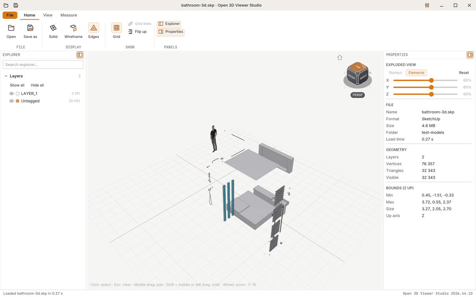Toggle the Properties panel button in ribbon

pos(171,32)
